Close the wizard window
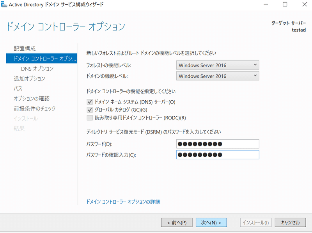 click(305, 4)
